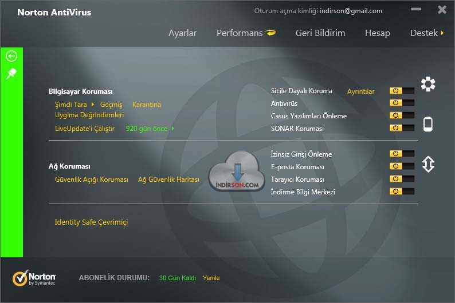Open Ağ Güvenlik Haritası link
455x303 pixels.
click(168, 180)
